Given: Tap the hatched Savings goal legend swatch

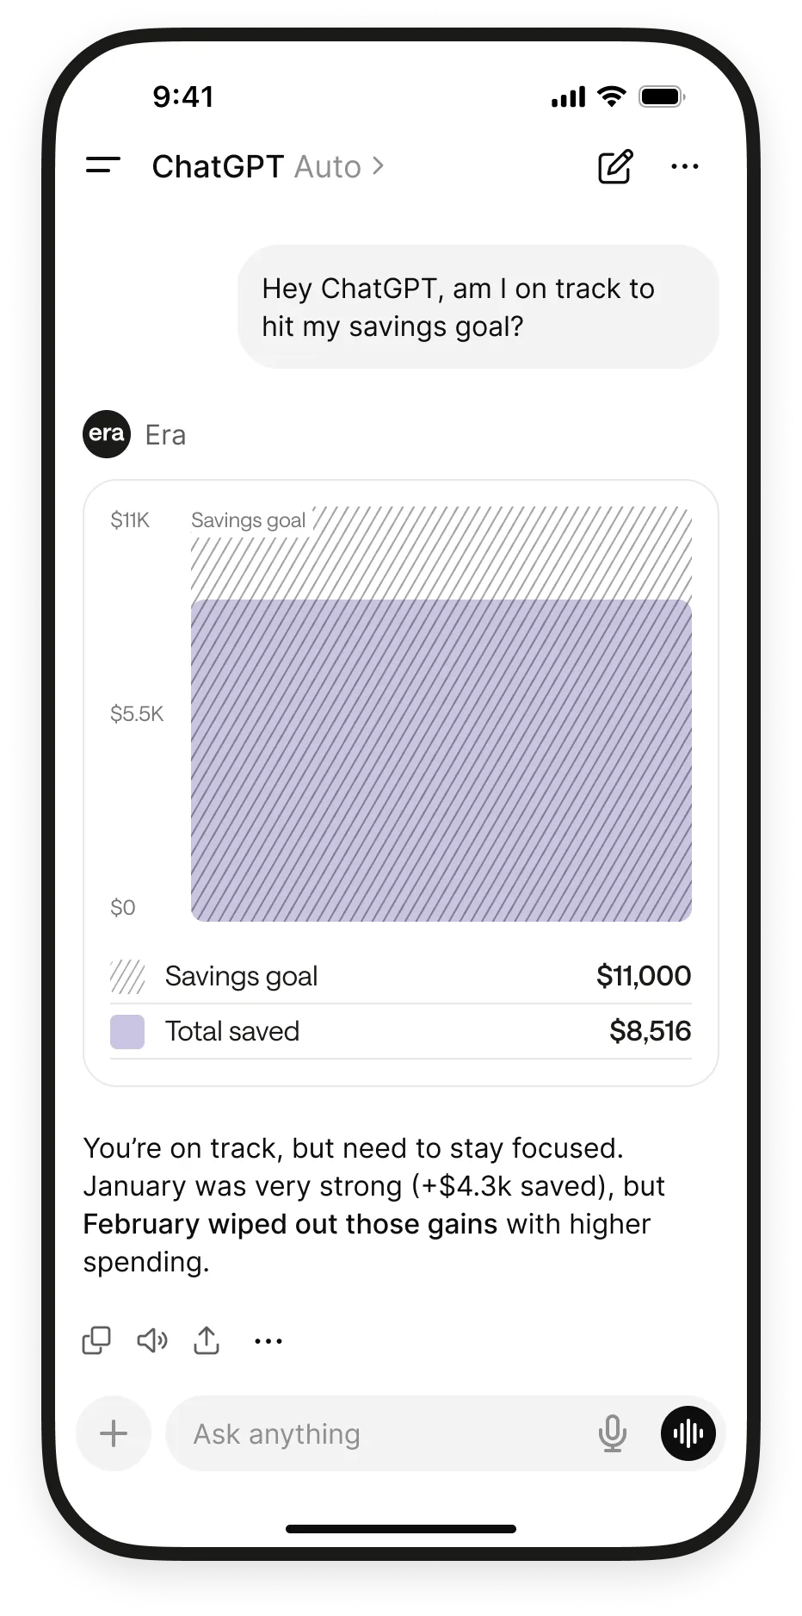Looking at the screenshot, I should click(127, 977).
